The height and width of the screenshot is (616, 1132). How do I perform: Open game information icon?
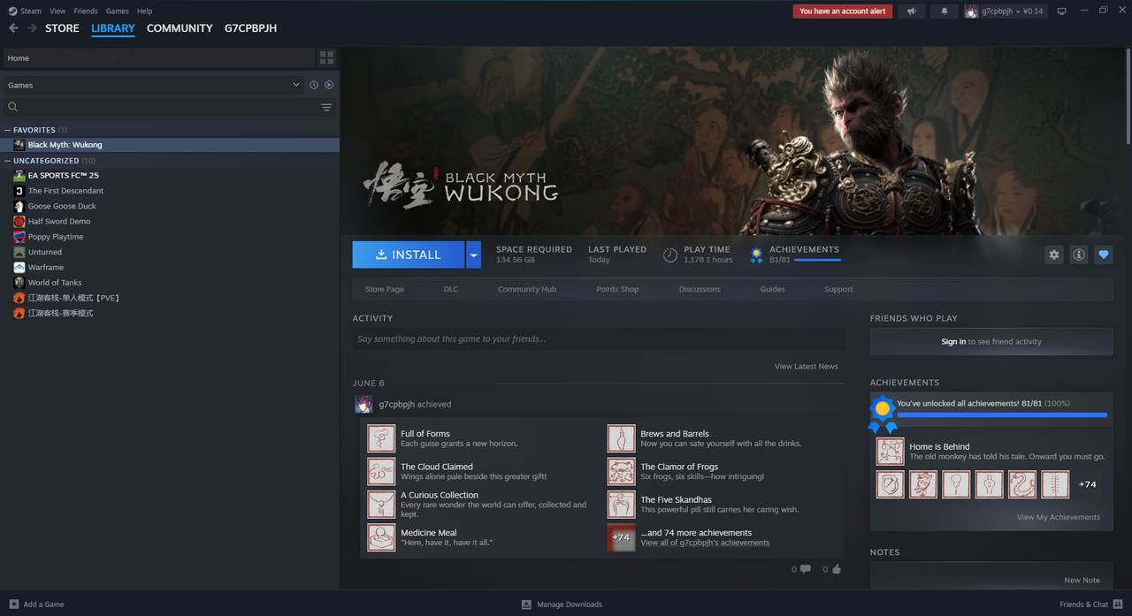(1078, 255)
